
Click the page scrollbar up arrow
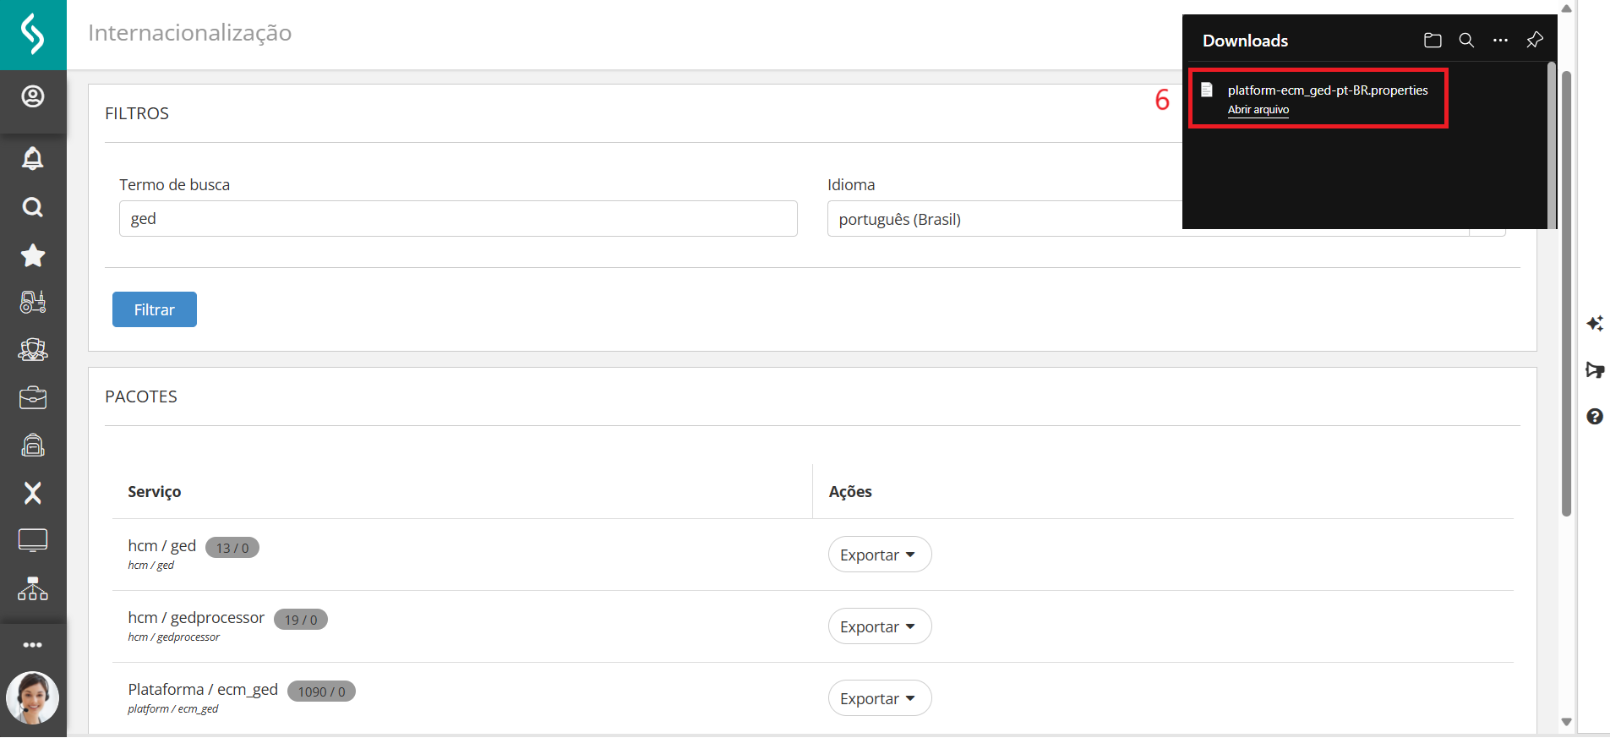1566,8
